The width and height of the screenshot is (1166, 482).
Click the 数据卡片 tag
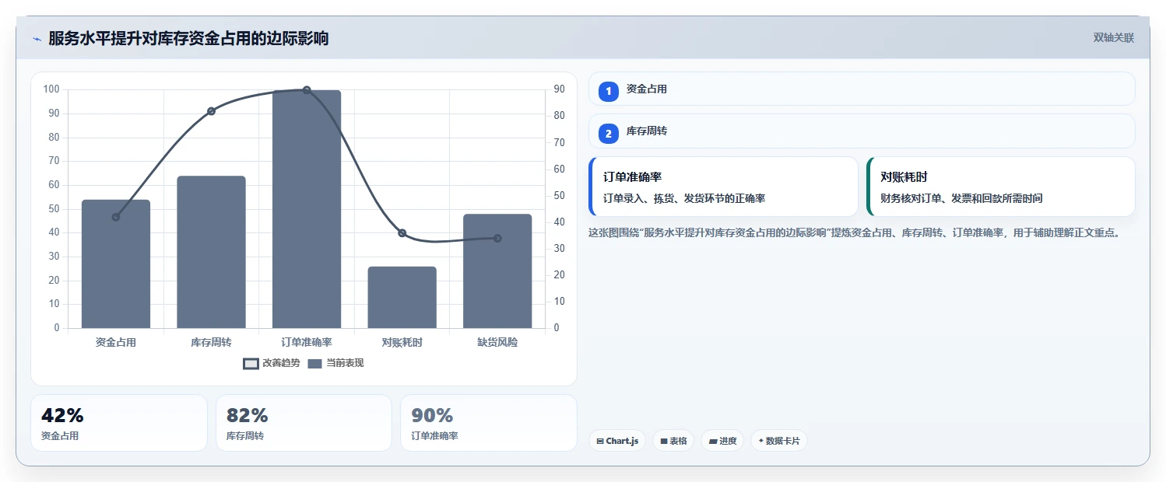pos(779,441)
